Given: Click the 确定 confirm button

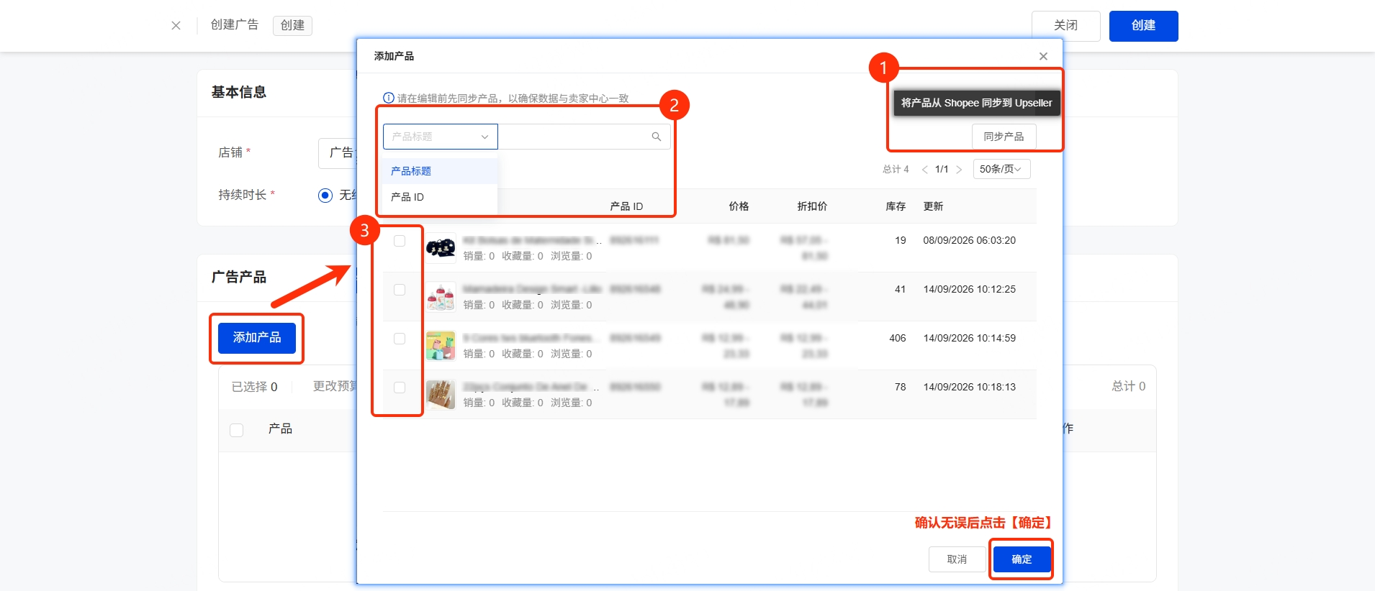Looking at the screenshot, I should point(1022,559).
